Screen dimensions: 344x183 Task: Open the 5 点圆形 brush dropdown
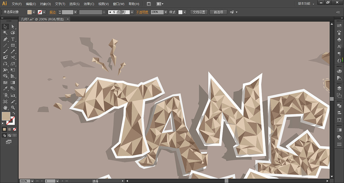pos(132,12)
